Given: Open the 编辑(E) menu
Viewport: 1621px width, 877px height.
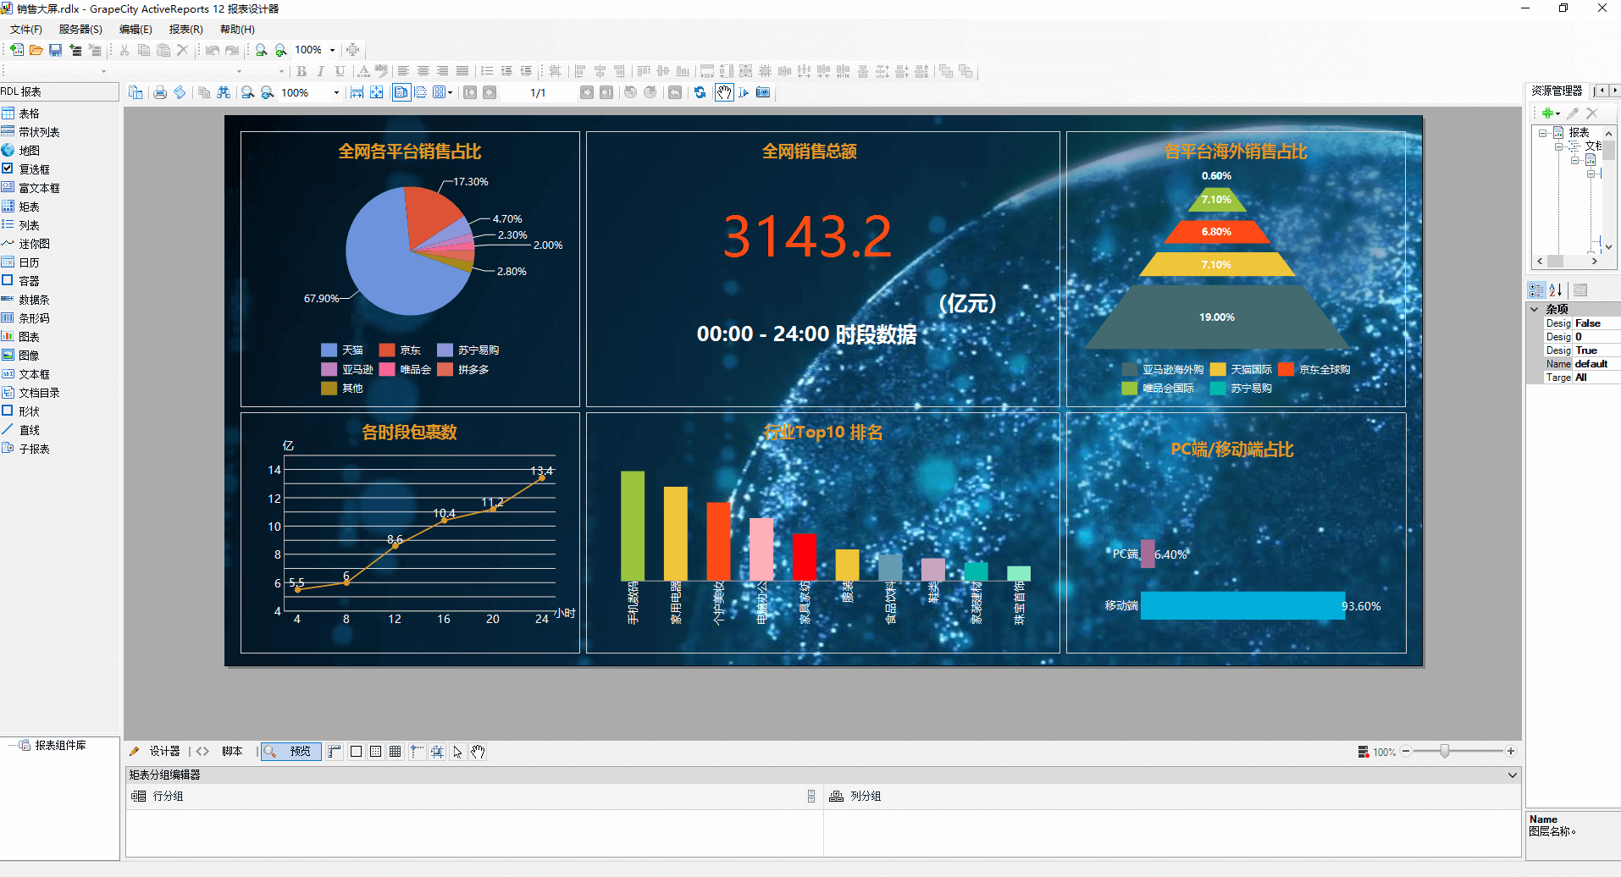Looking at the screenshot, I should [x=136, y=30].
